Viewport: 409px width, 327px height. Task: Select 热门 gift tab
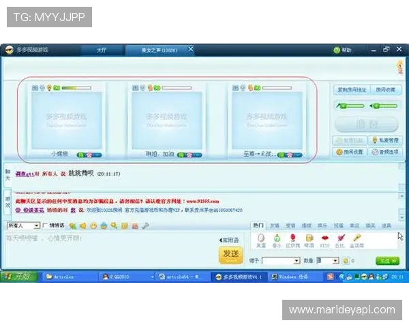(258, 225)
